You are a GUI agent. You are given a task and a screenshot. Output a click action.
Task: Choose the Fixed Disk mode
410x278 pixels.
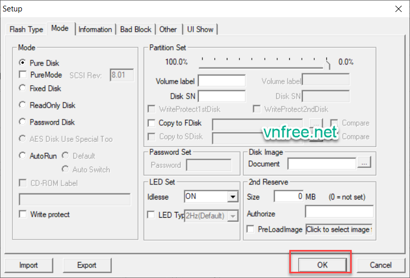pos(22,88)
